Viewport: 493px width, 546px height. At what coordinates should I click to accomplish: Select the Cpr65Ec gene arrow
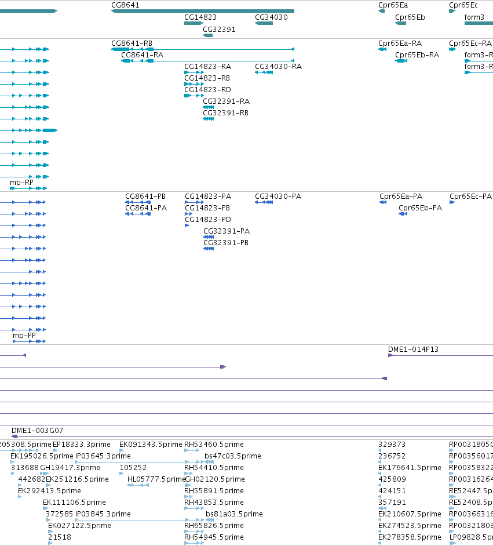452,11
